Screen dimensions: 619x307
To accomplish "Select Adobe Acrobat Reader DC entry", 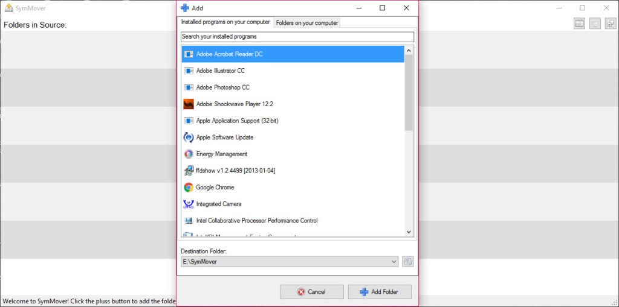I will coord(293,54).
